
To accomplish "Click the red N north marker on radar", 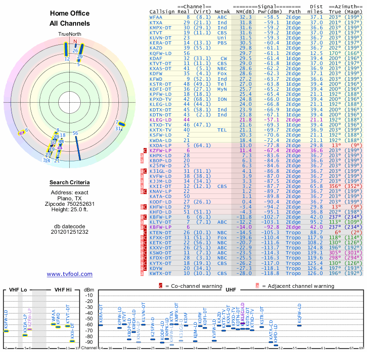I will (x=75, y=41).
